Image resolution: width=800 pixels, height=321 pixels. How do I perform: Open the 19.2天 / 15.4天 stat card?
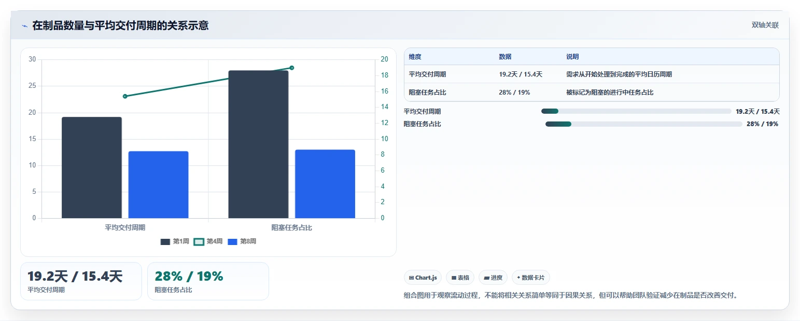tap(81, 281)
